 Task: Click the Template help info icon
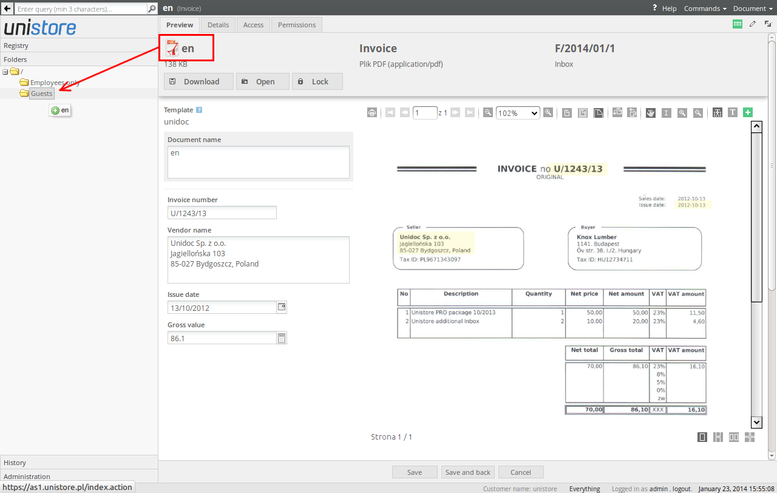[199, 110]
